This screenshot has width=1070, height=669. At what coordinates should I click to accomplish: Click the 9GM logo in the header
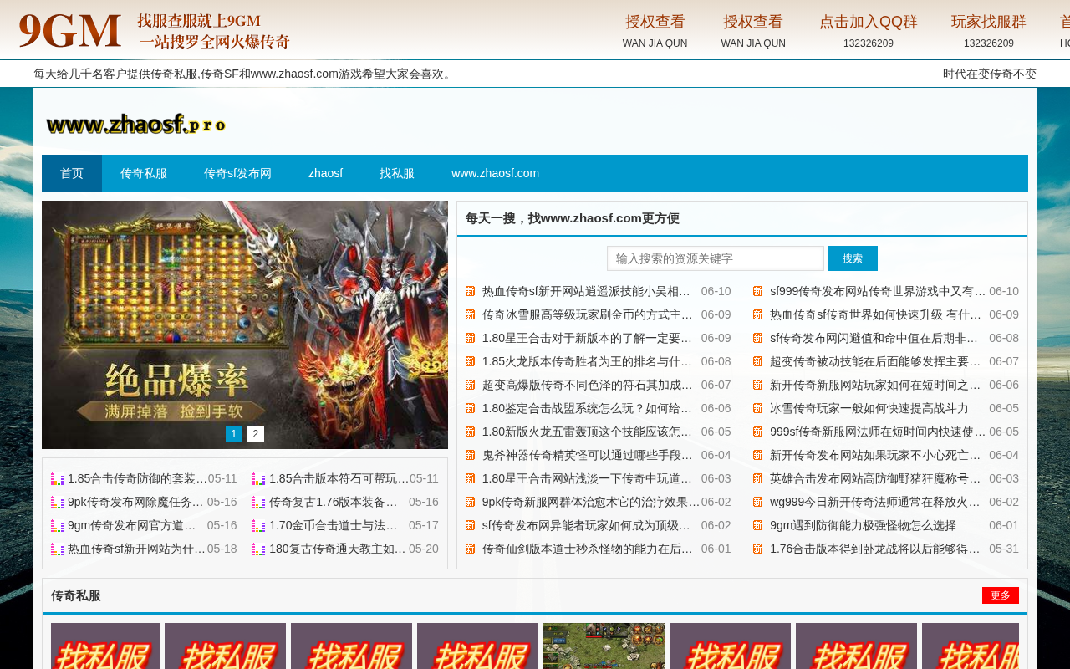coord(154,31)
